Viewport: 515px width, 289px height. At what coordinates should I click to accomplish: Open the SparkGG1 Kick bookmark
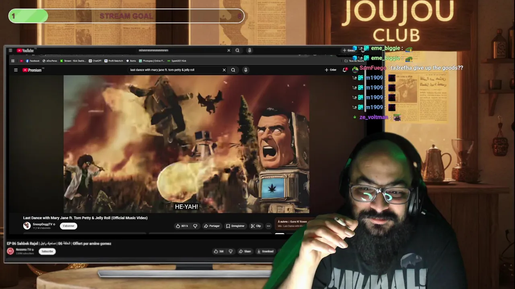pyautogui.click(x=177, y=61)
